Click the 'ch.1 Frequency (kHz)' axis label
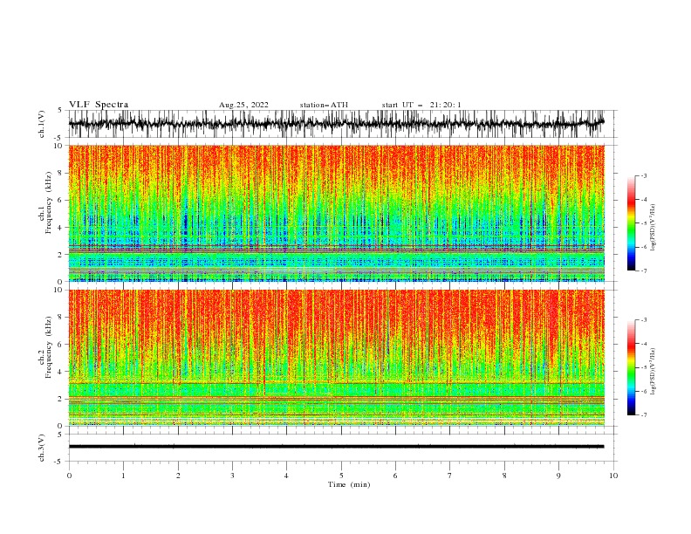 pos(45,203)
